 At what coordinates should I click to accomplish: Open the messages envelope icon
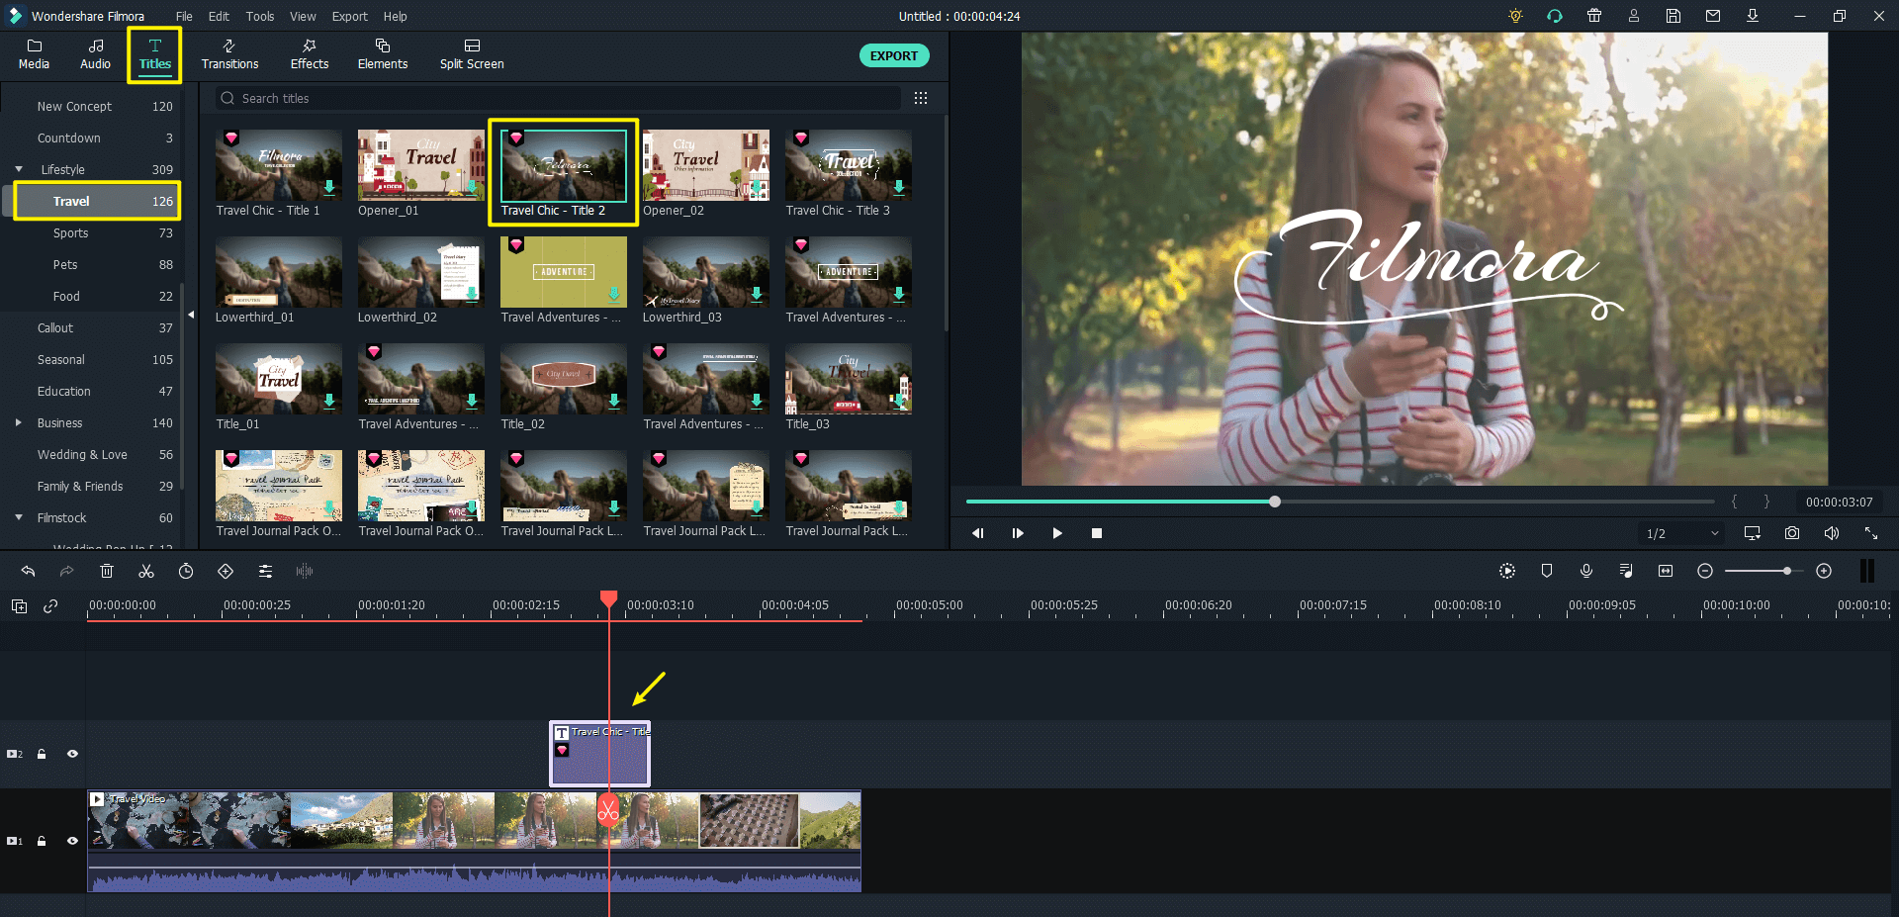pos(1713,16)
